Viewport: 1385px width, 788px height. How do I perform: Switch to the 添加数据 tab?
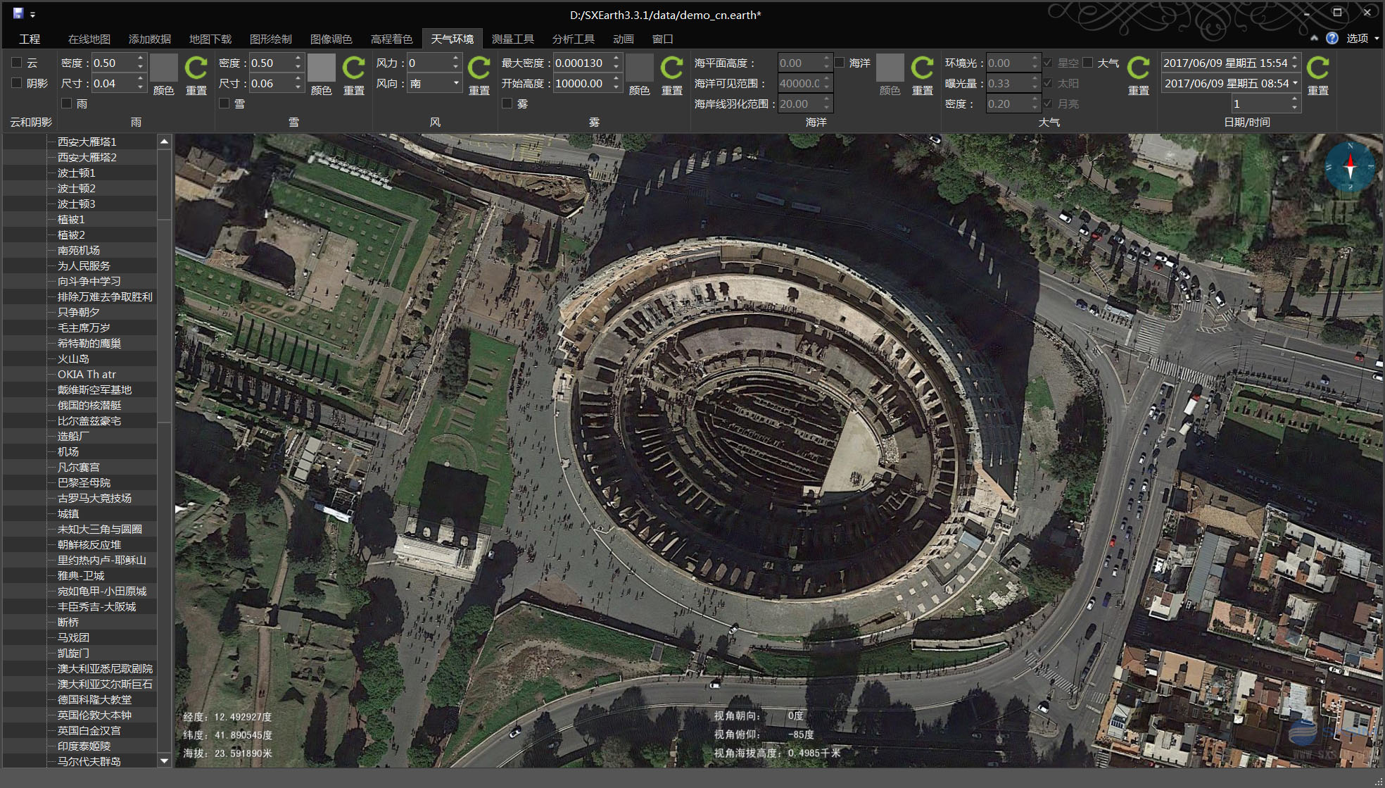pos(150,39)
